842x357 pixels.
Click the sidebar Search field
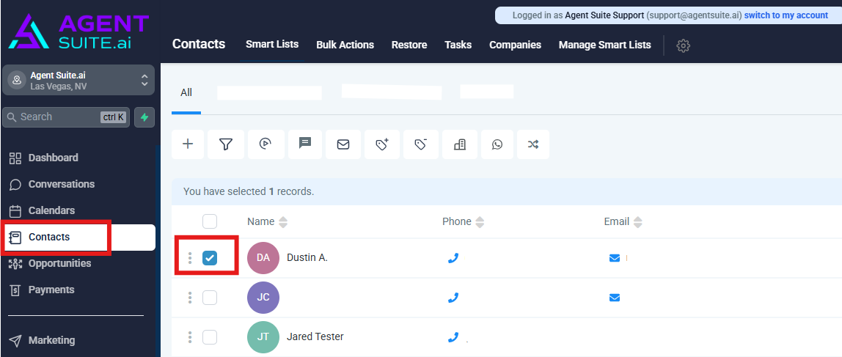66,117
